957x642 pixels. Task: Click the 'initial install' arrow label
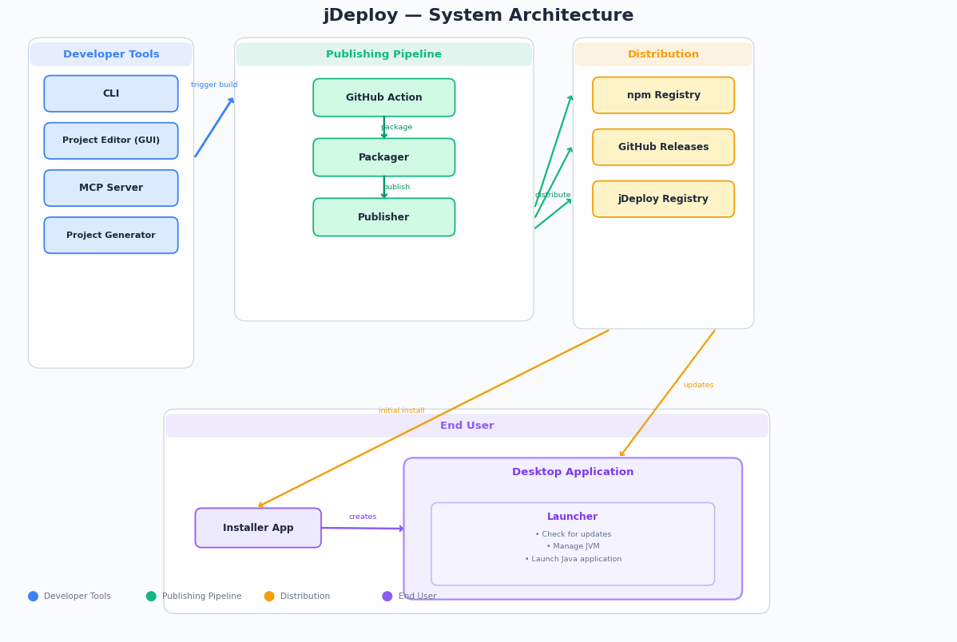coord(402,410)
